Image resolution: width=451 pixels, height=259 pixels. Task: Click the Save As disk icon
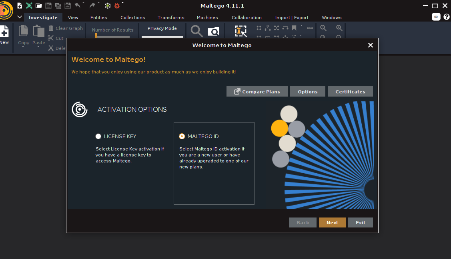(x=68, y=6)
